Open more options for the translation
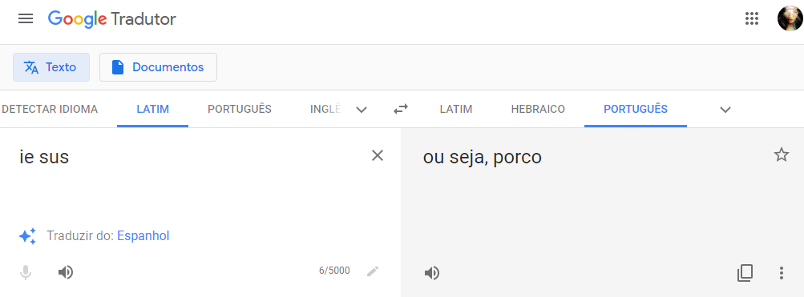This screenshot has height=297, width=804. [781, 273]
